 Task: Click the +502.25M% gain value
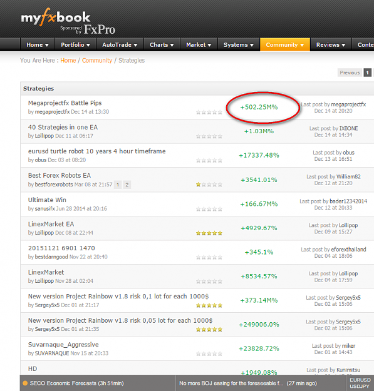point(259,107)
